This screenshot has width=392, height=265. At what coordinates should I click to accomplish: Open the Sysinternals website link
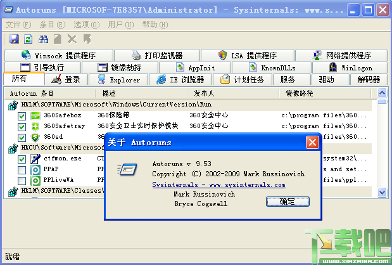pyautogui.click(x=218, y=185)
